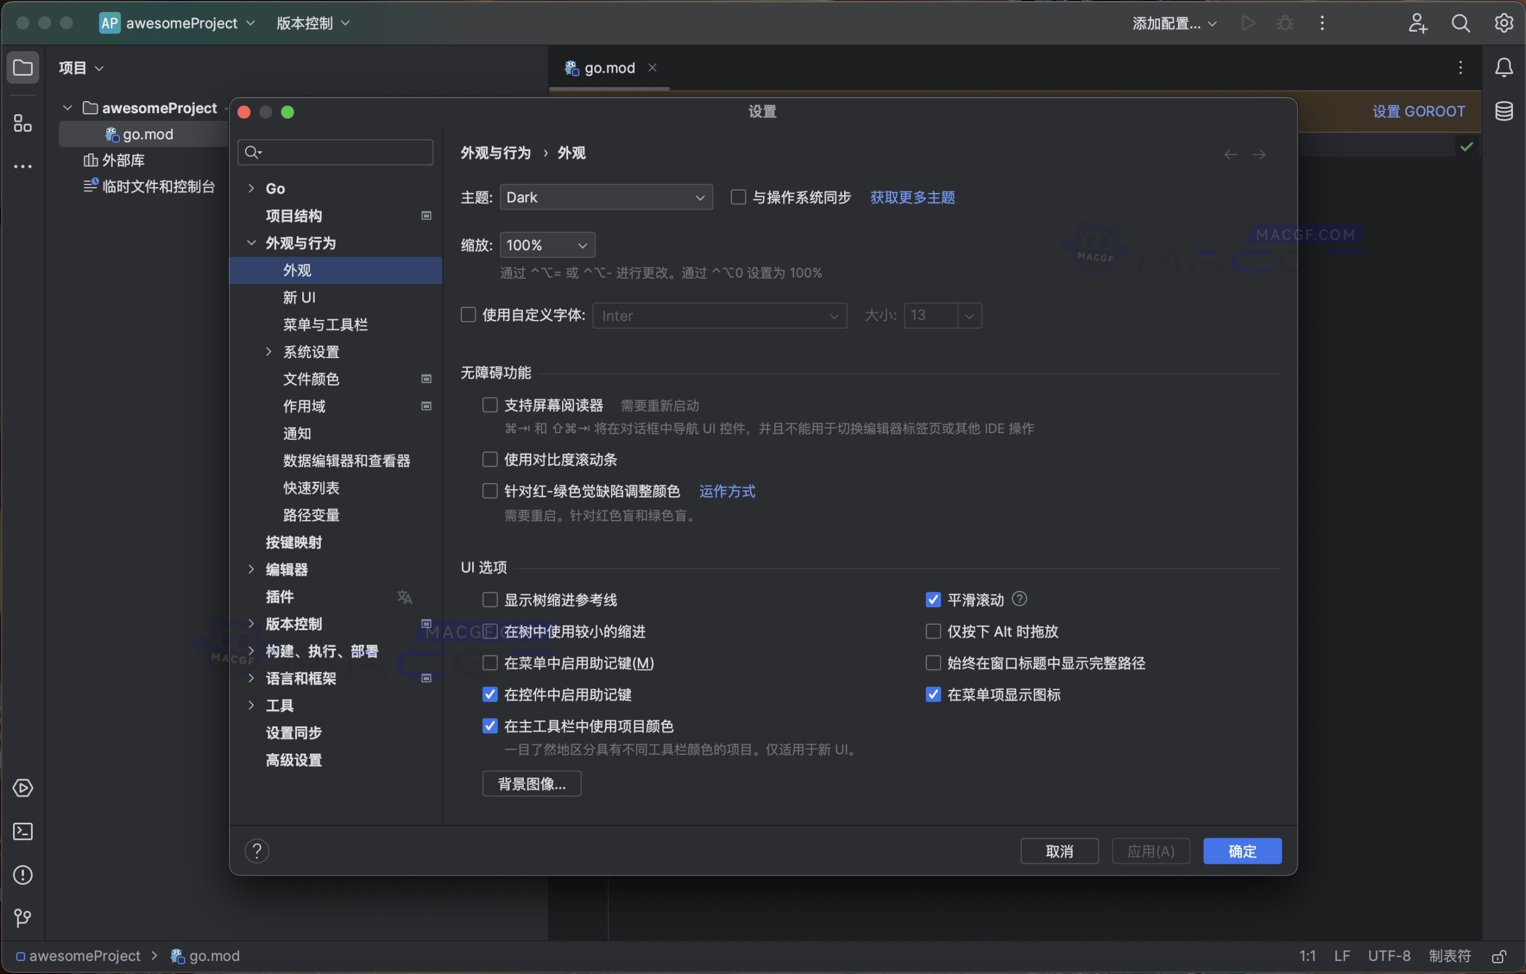Click the Notifications bell icon
This screenshot has height=974, width=1526.
pos(1504,67)
